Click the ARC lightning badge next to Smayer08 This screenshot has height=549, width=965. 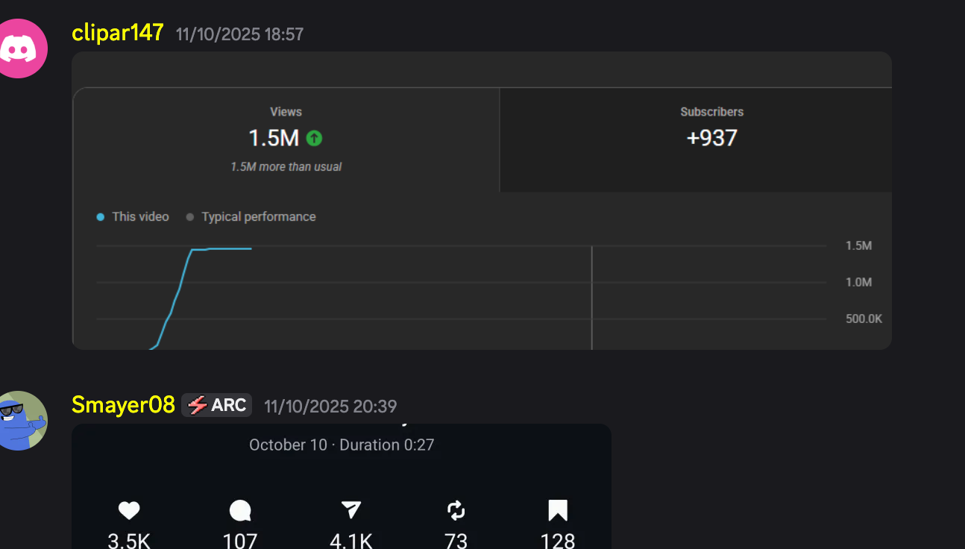(216, 405)
